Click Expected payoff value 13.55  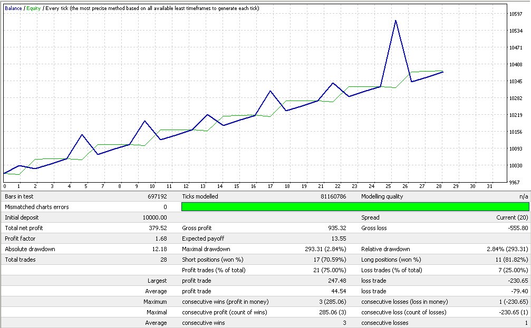pos(339,238)
